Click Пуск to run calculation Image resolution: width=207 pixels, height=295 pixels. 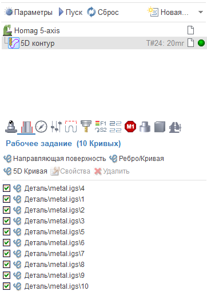tap(70, 13)
